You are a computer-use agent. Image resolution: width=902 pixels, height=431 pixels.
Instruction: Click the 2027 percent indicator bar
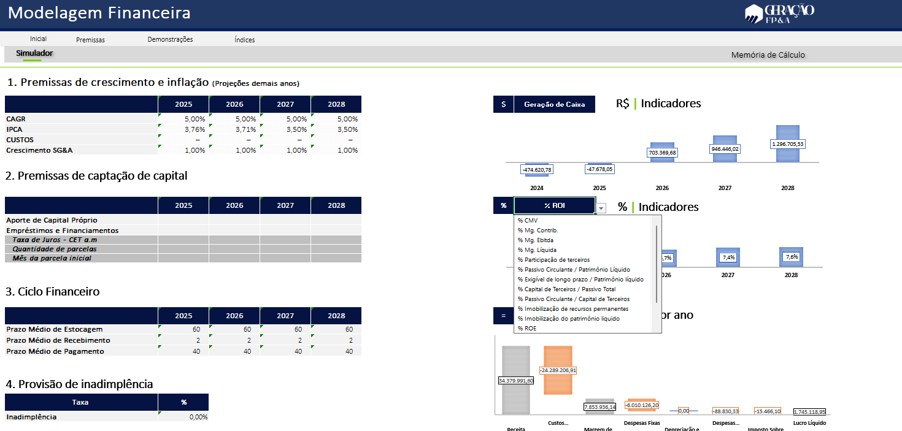tap(728, 257)
